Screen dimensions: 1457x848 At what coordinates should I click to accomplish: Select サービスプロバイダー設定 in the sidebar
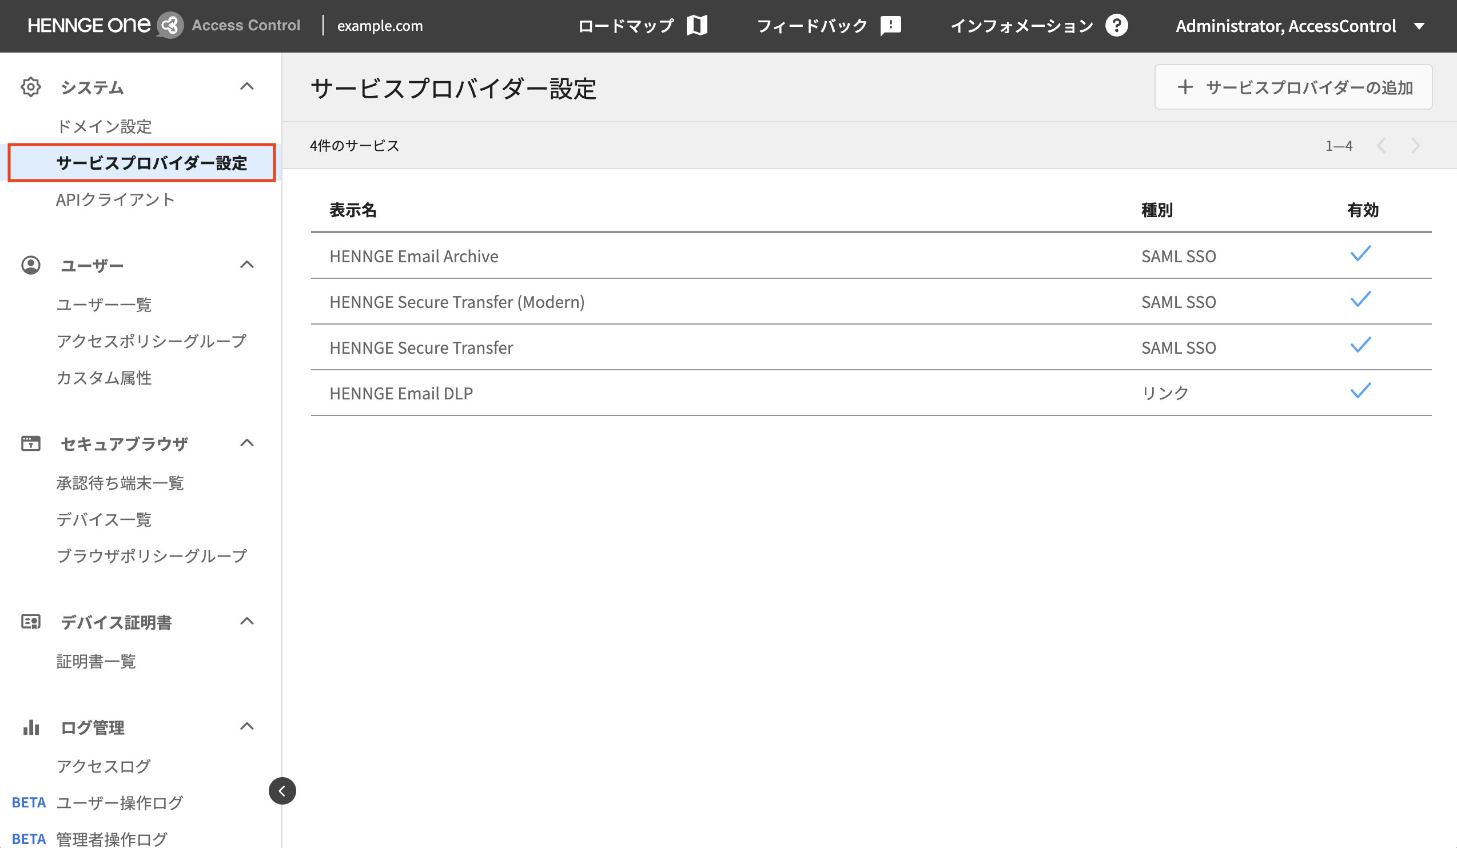142,163
